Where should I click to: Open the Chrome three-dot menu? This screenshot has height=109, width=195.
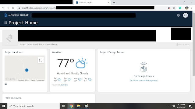(x=192, y=8)
